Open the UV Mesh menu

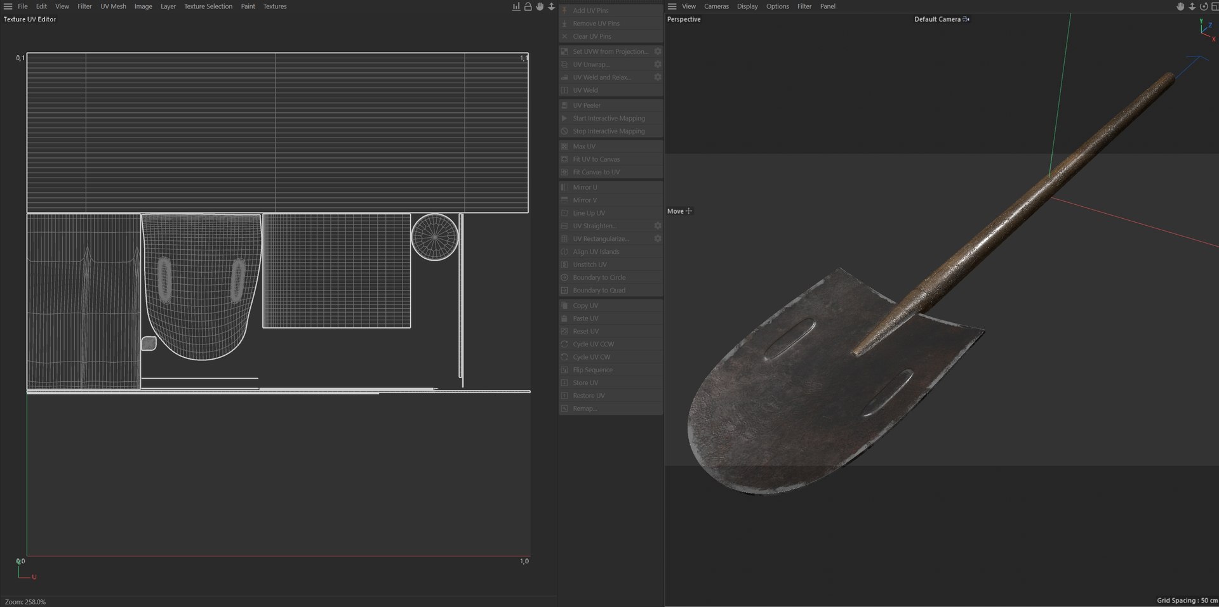click(x=113, y=6)
